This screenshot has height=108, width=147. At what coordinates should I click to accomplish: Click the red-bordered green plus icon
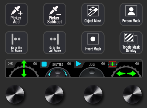pos(113,64)
